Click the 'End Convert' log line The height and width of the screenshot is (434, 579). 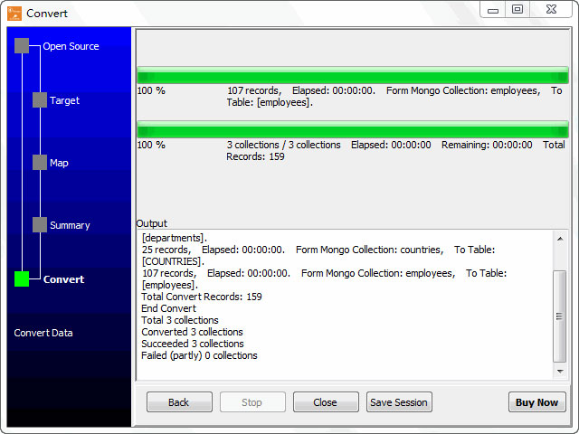coord(169,308)
